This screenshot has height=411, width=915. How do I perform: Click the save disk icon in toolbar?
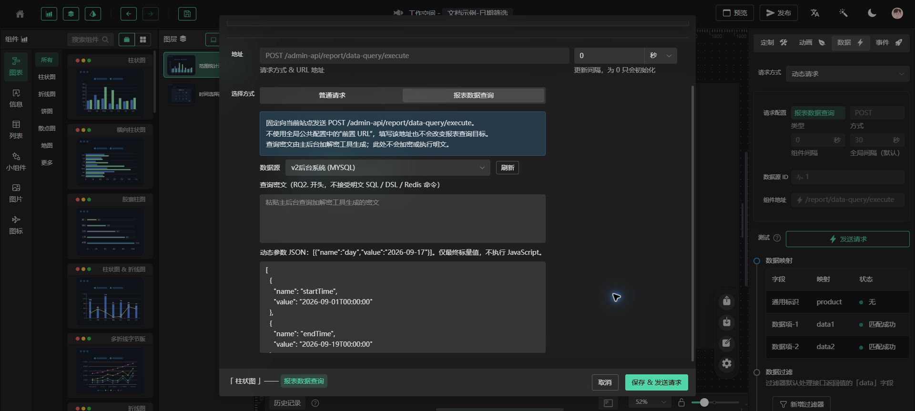click(x=187, y=14)
